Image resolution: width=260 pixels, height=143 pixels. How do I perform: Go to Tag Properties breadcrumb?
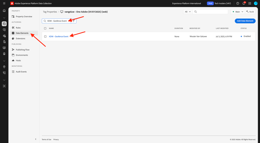50,12
